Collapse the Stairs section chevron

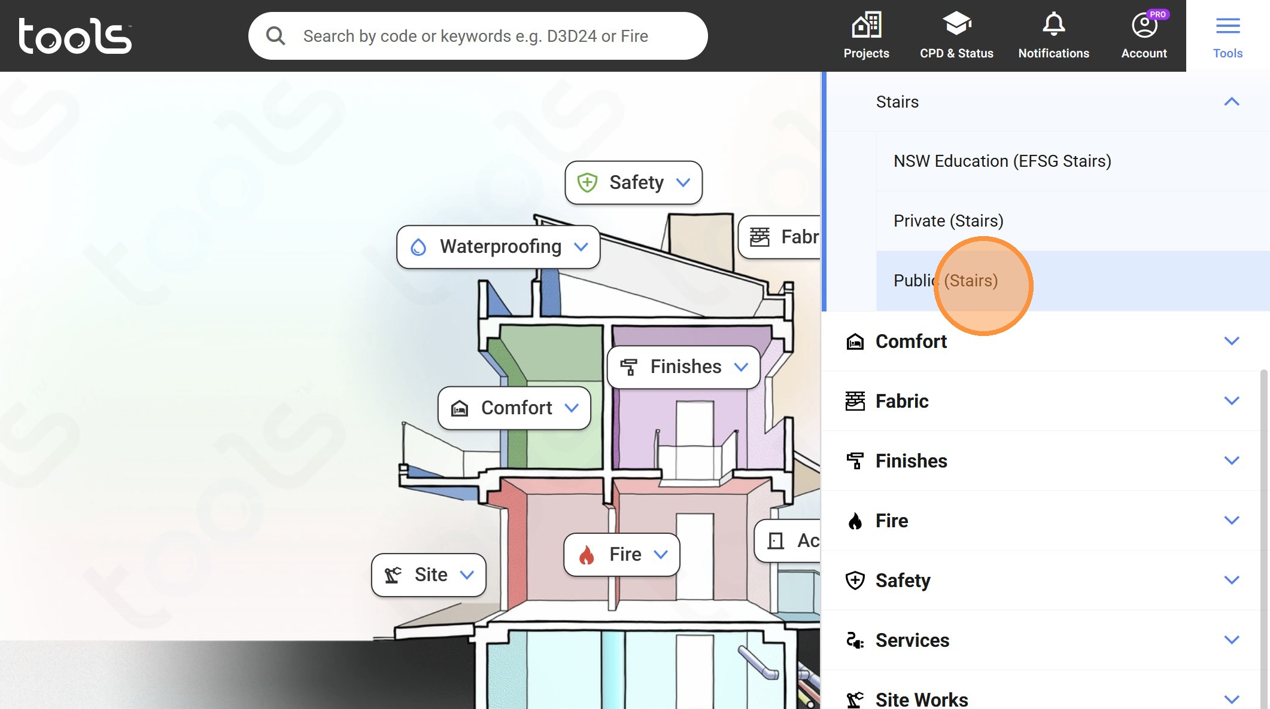[x=1231, y=102]
